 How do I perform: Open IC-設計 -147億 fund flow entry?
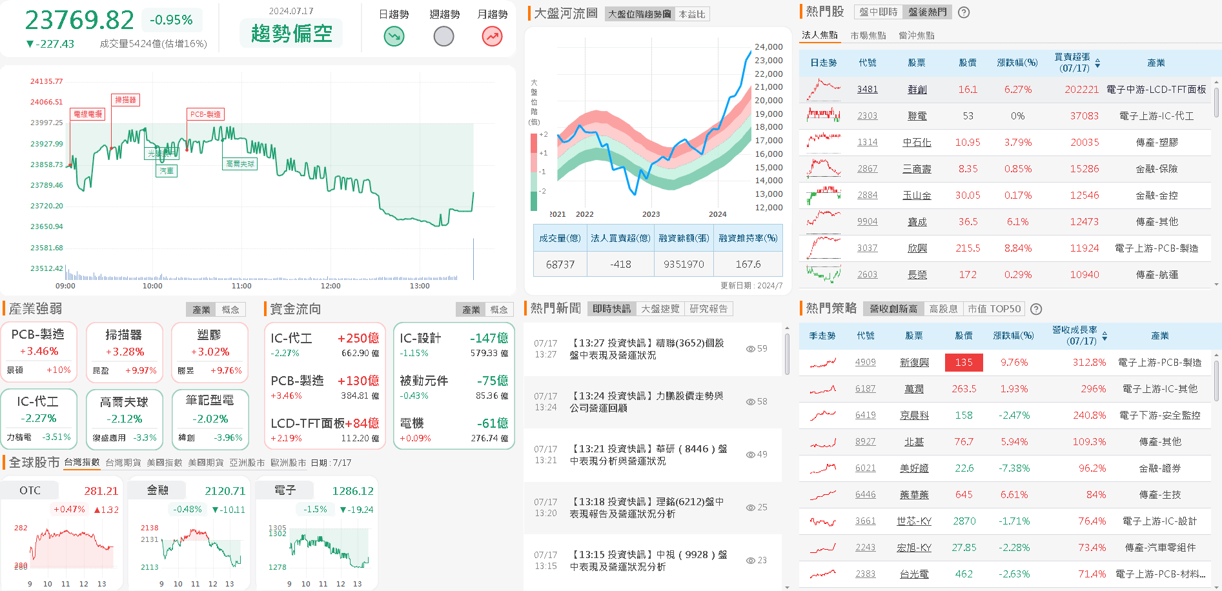click(454, 345)
